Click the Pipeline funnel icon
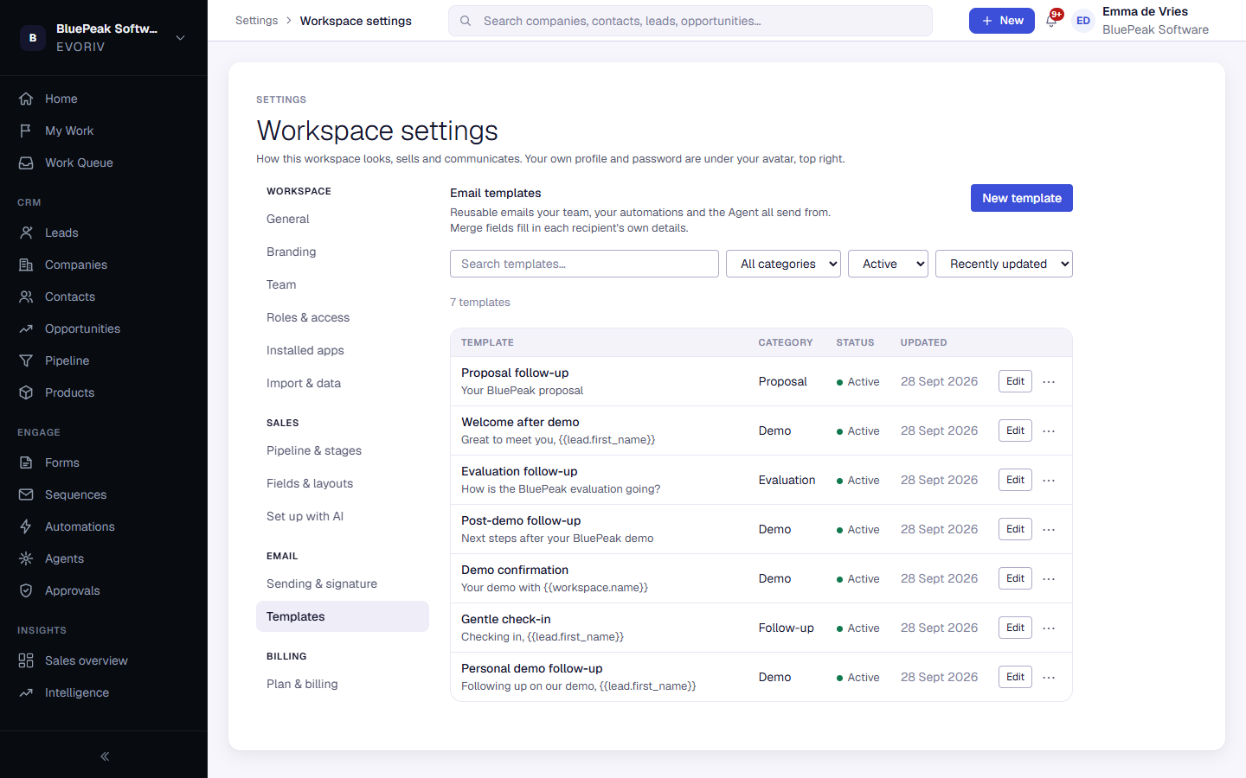This screenshot has width=1246, height=778. click(26, 360)
